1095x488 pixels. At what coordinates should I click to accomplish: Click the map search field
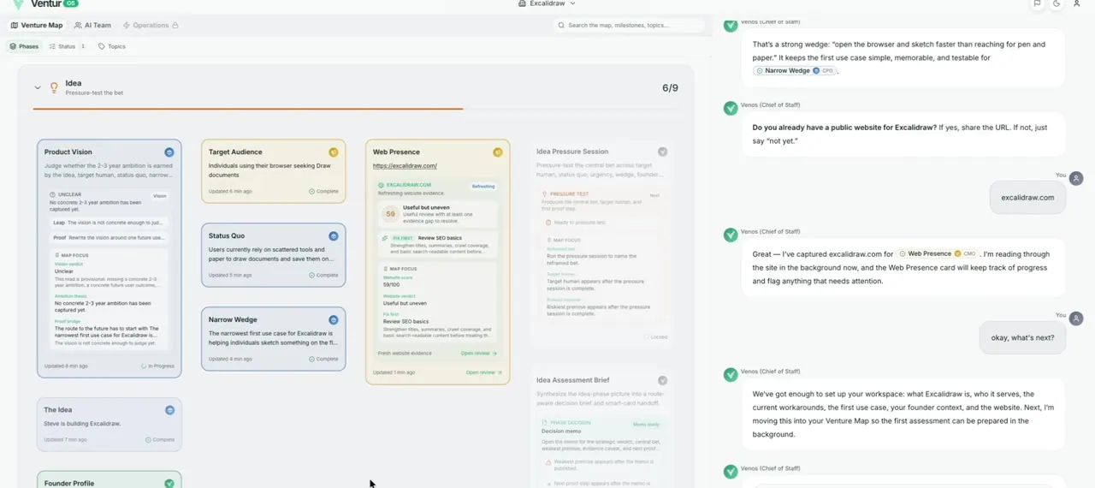(629, 25)
